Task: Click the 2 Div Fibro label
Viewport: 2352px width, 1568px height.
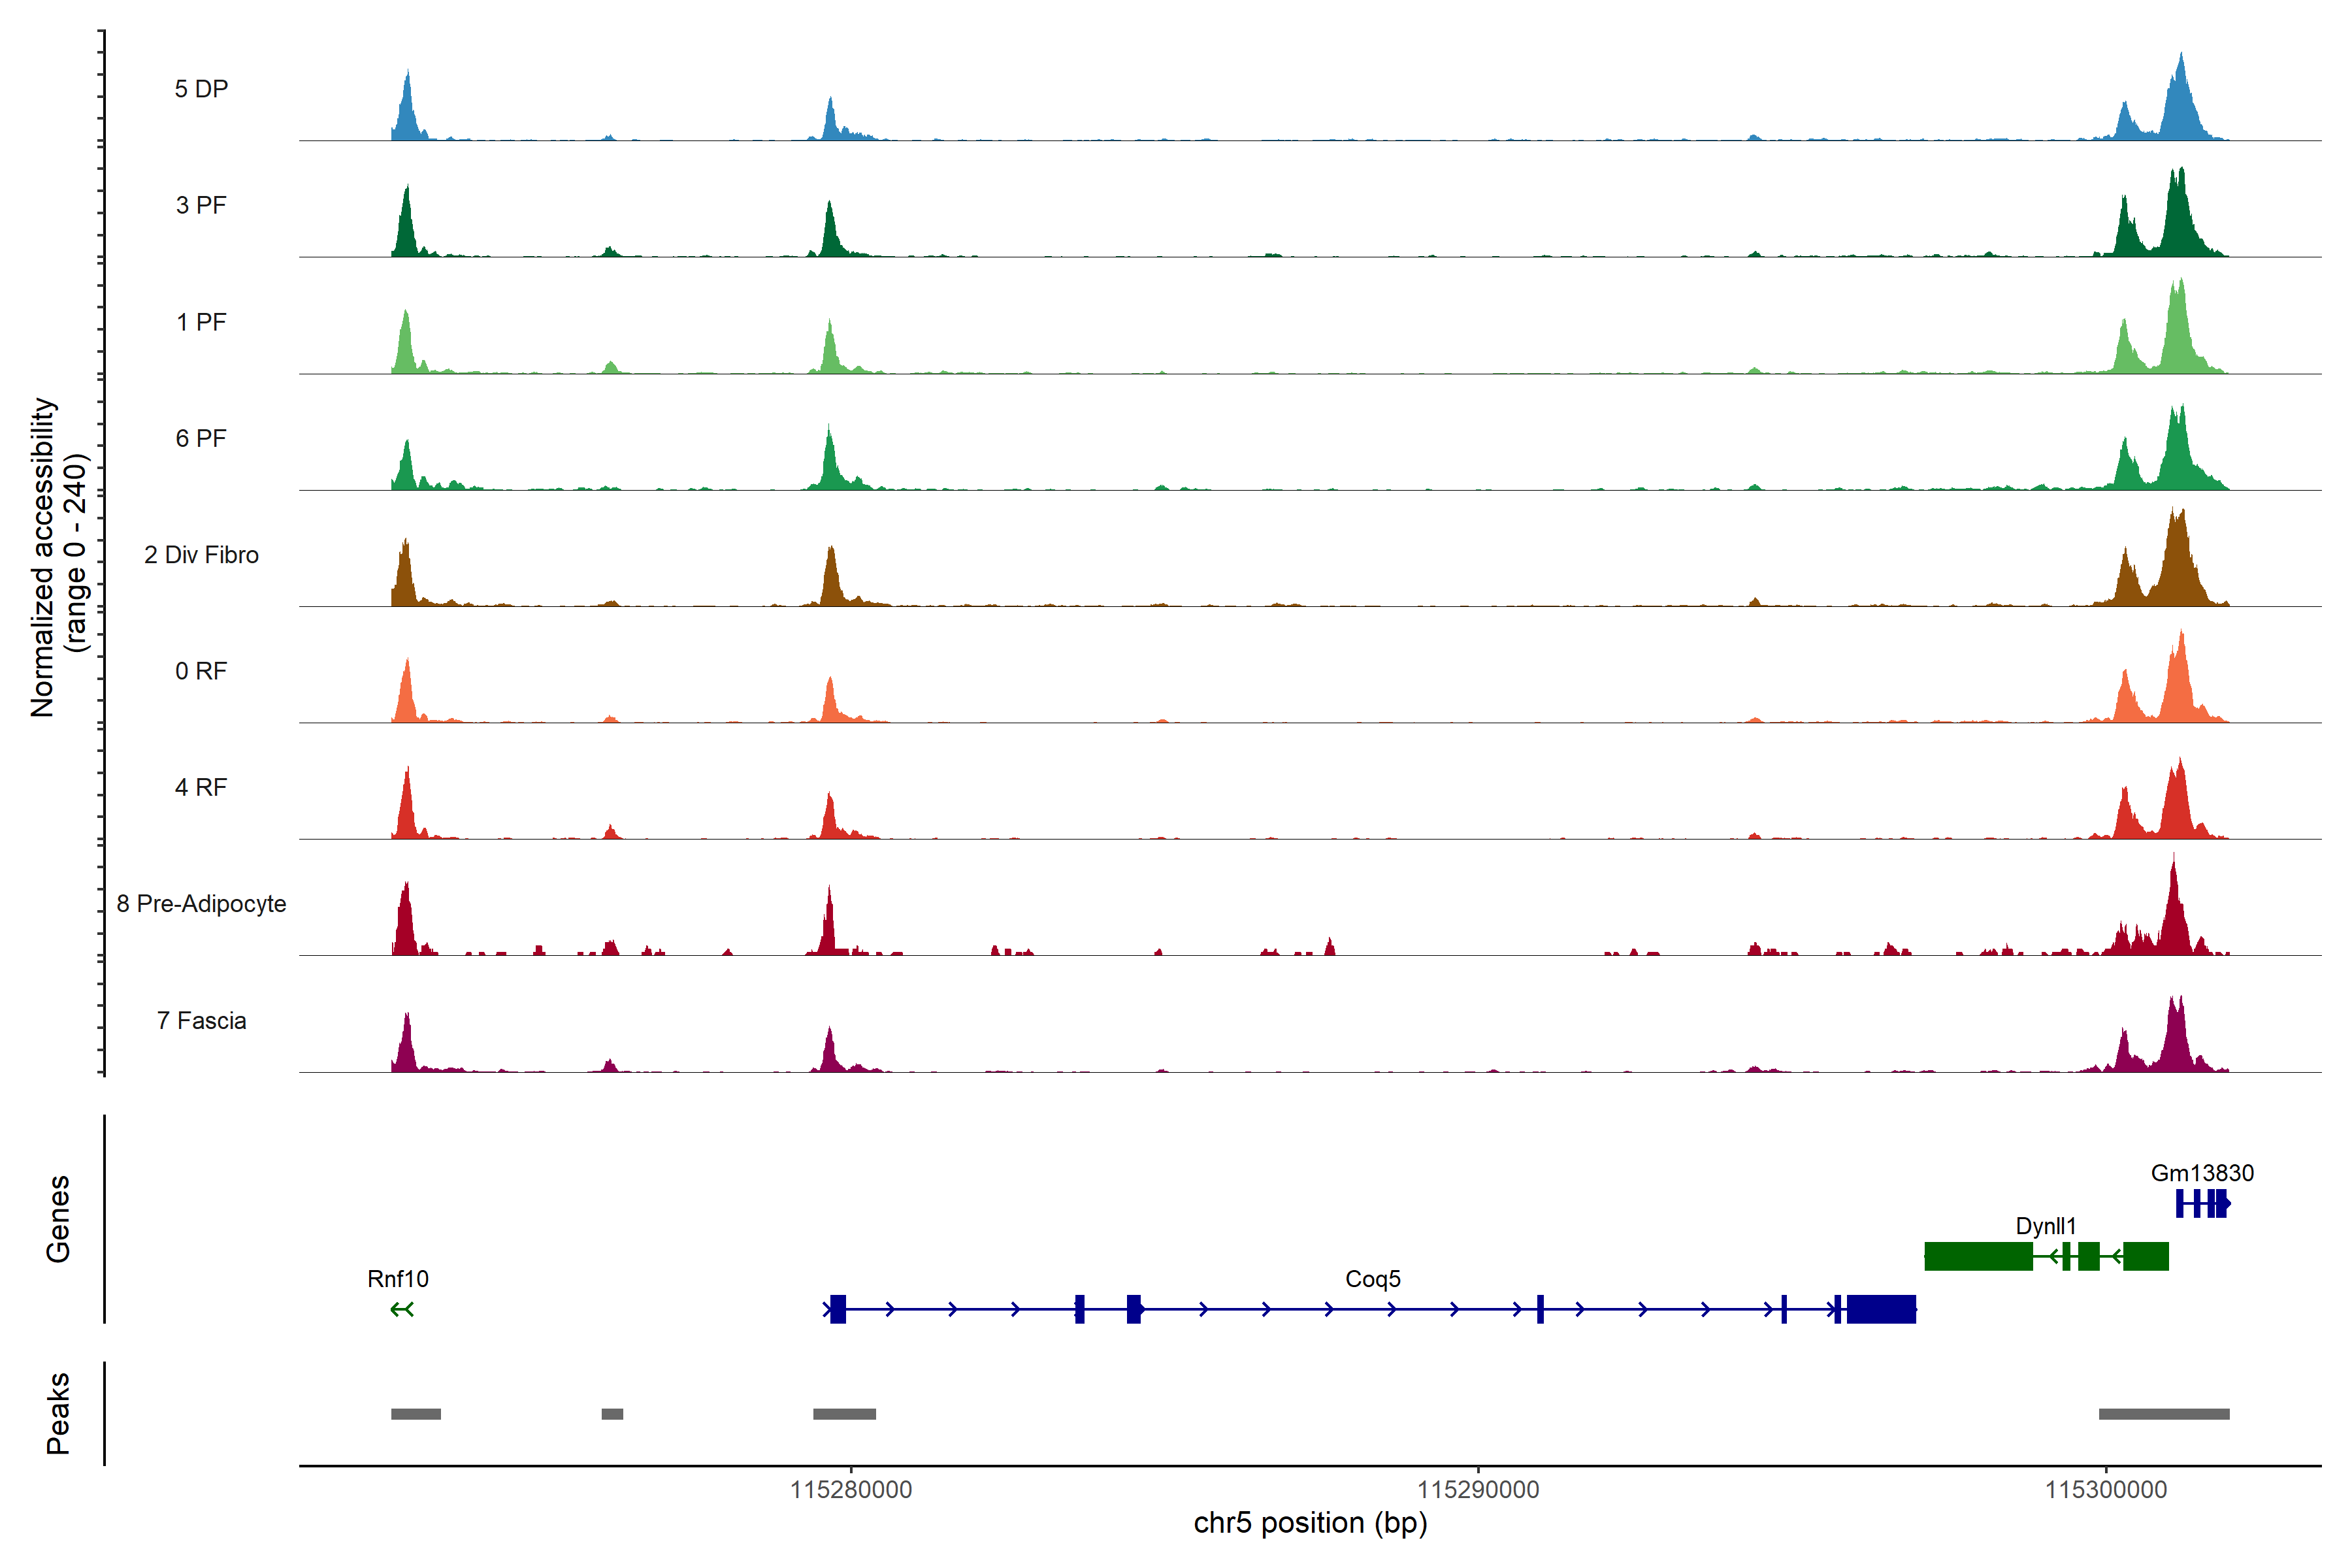Action: (x=201, y=555)
